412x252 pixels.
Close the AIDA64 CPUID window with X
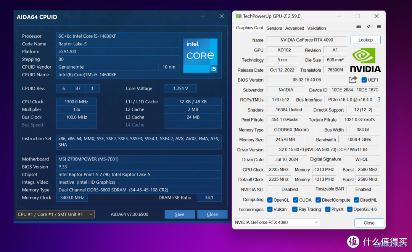tap(222, 16)
